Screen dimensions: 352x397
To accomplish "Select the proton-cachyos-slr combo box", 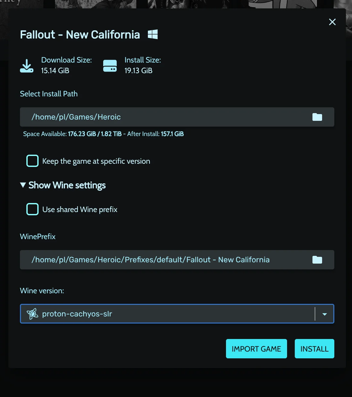I will pos(177,314).
